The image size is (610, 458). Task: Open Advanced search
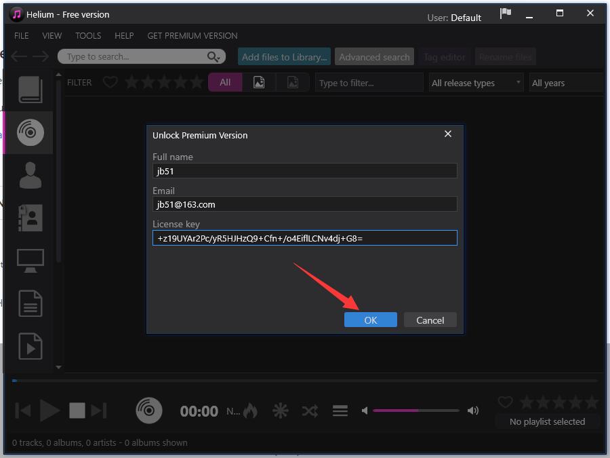(x=374, y=57)
